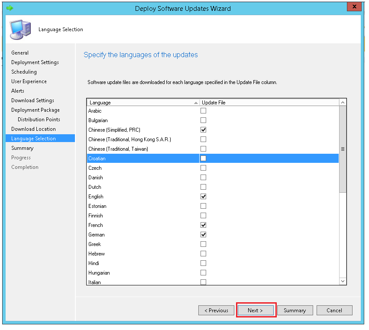Check the update file box for Italian
Image resolution: width=369 pixels, height=330 pixels.
click(x=203, y=282)
